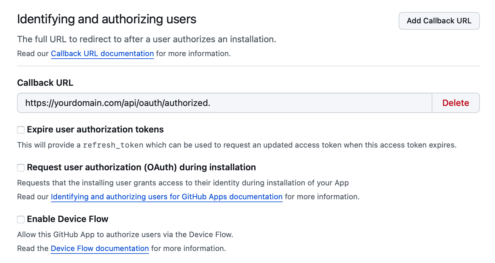Open Identifying and authorizing users for GitHub Apps documentation
495x263 pixels.
(167, 197)
